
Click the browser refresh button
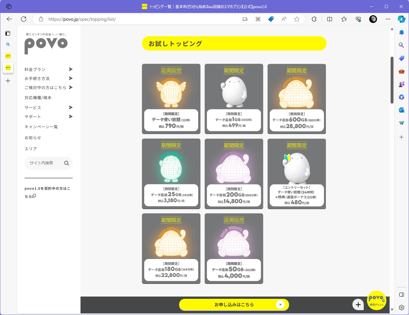(24, 19)
